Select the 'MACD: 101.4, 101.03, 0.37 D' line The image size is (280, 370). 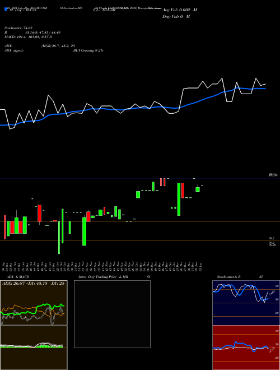(29, 37)
